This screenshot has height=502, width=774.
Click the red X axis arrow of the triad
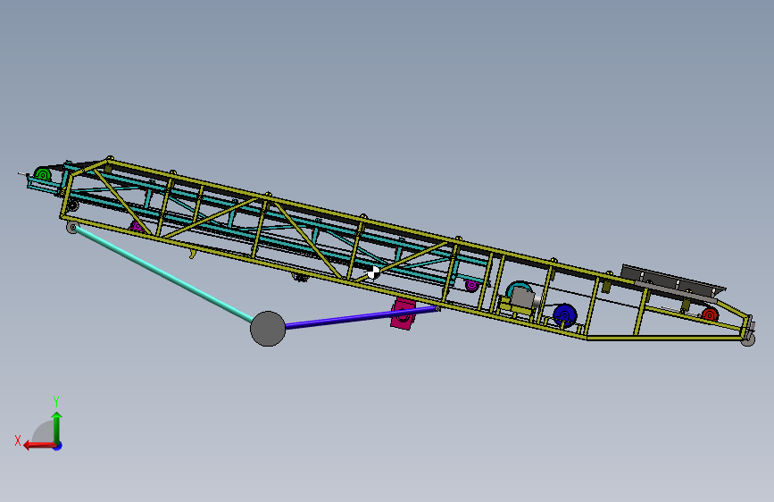(x=39, y=446)
